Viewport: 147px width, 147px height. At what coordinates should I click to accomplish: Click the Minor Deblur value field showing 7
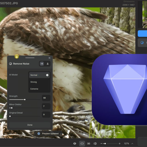pos(46,106)
